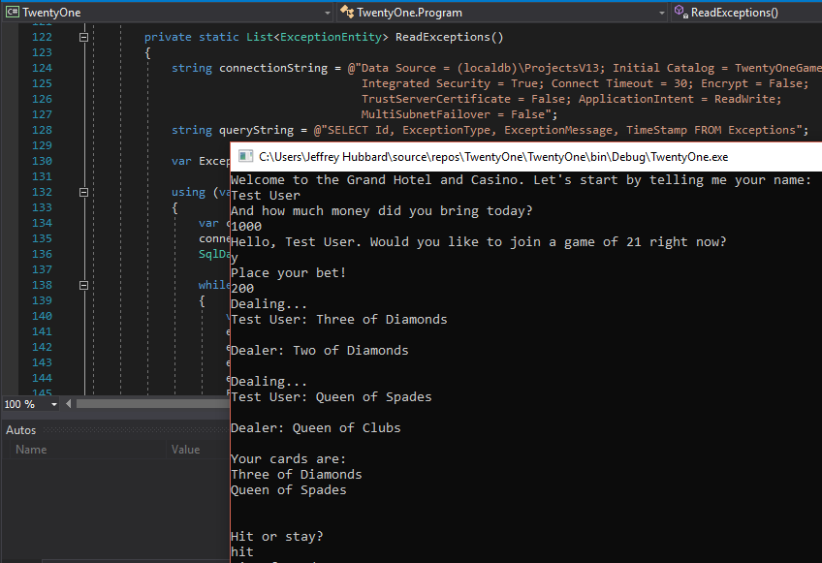Click the ExceptionEntity type in the method signature
The width and height of the screenshot is (822, 563).
pyautogui.click(x=331, y=37)
